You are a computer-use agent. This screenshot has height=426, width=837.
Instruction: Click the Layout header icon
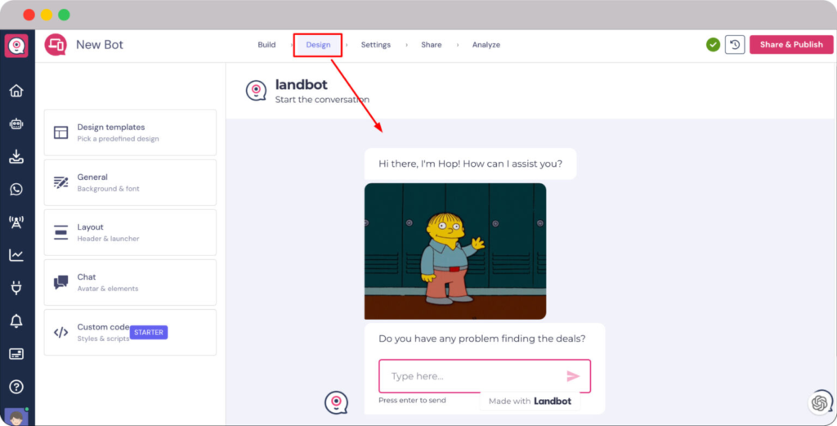pos(60,232)
